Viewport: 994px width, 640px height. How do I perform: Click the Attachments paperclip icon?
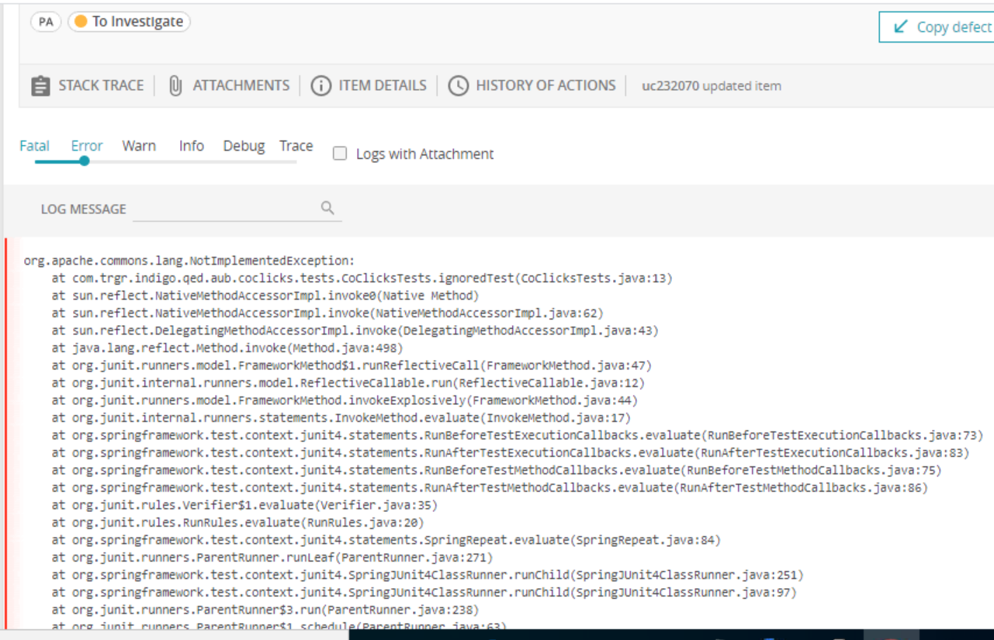pyautogui.click(x=175, y=86)
